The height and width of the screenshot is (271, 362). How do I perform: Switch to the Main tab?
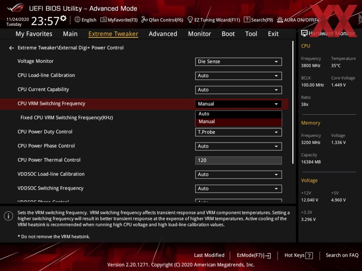[70, 34]
